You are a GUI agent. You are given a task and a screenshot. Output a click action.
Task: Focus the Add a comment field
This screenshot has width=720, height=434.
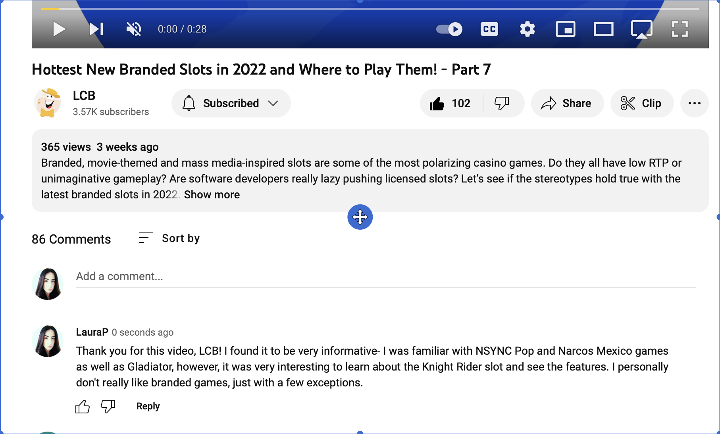[386, 277]
